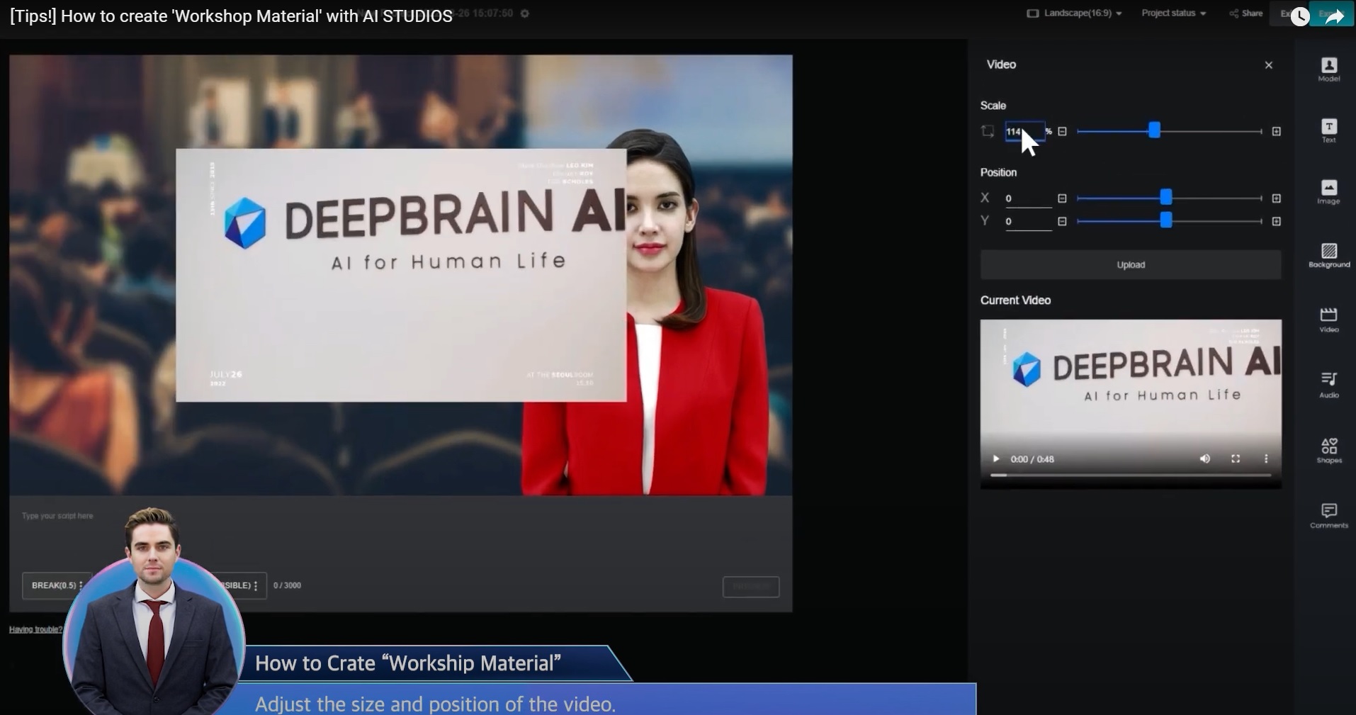Open the Model panel in sidebar

coord(1329,69)
